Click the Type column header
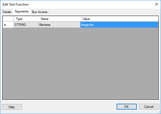 coord(26,19)
